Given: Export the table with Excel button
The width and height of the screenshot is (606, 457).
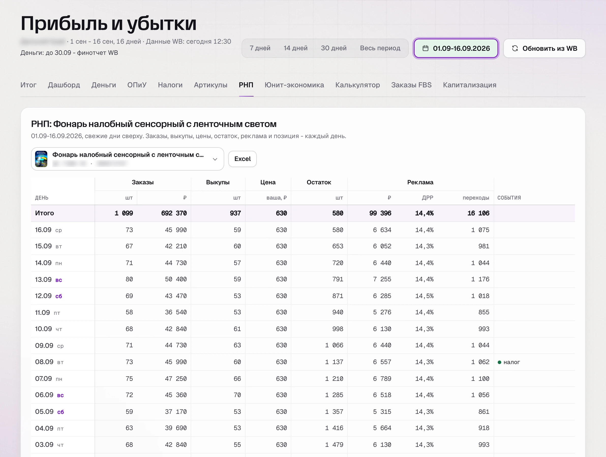Looking at the screenshot, I should click(243, 159).
